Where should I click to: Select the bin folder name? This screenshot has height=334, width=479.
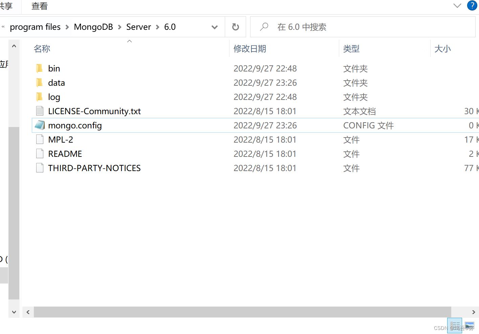click(x=54, y=68)
